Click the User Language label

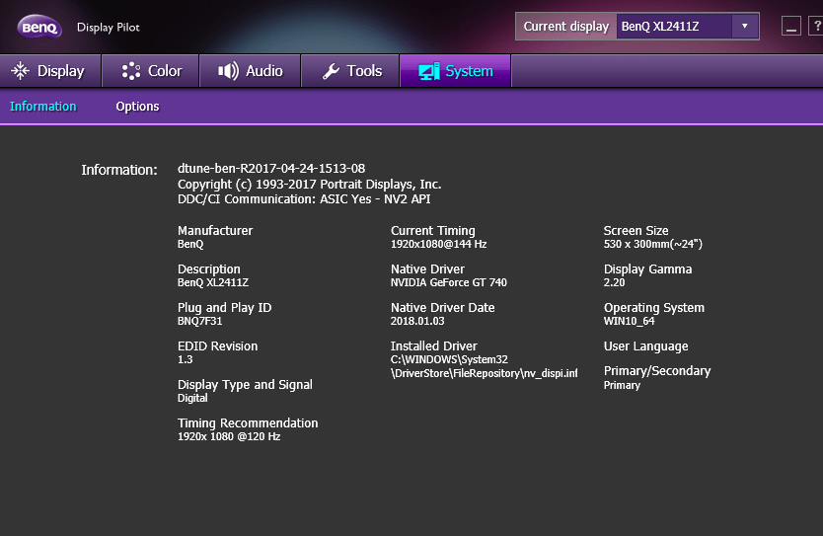click(x=645, y=346)
